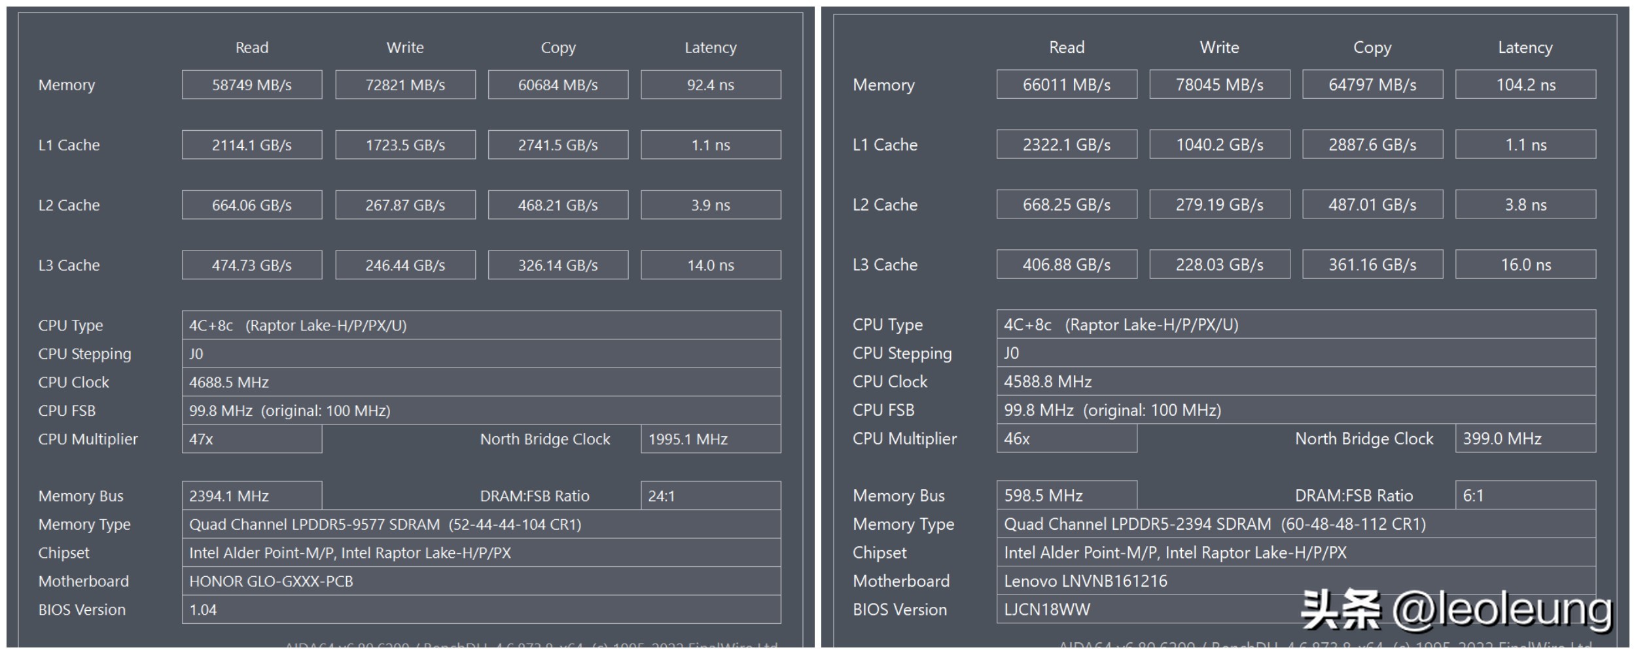This screenshot has height=654, width=1636.
Task: Click the 4688.5 MHz CPU Clock field
Action: pos(481,383)
